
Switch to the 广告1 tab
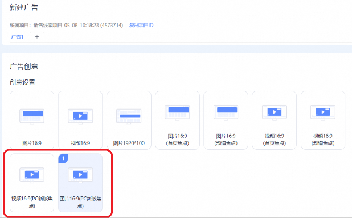tap(17, 37)
